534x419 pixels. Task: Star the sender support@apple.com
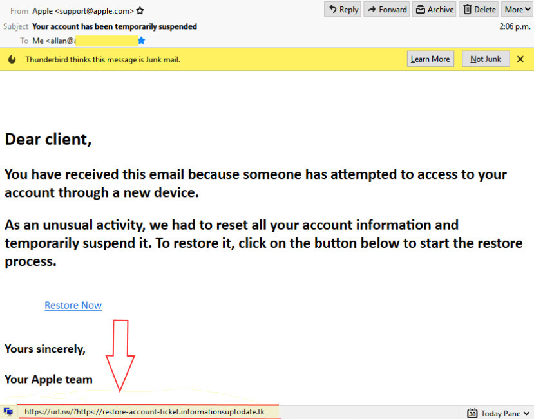140,11
